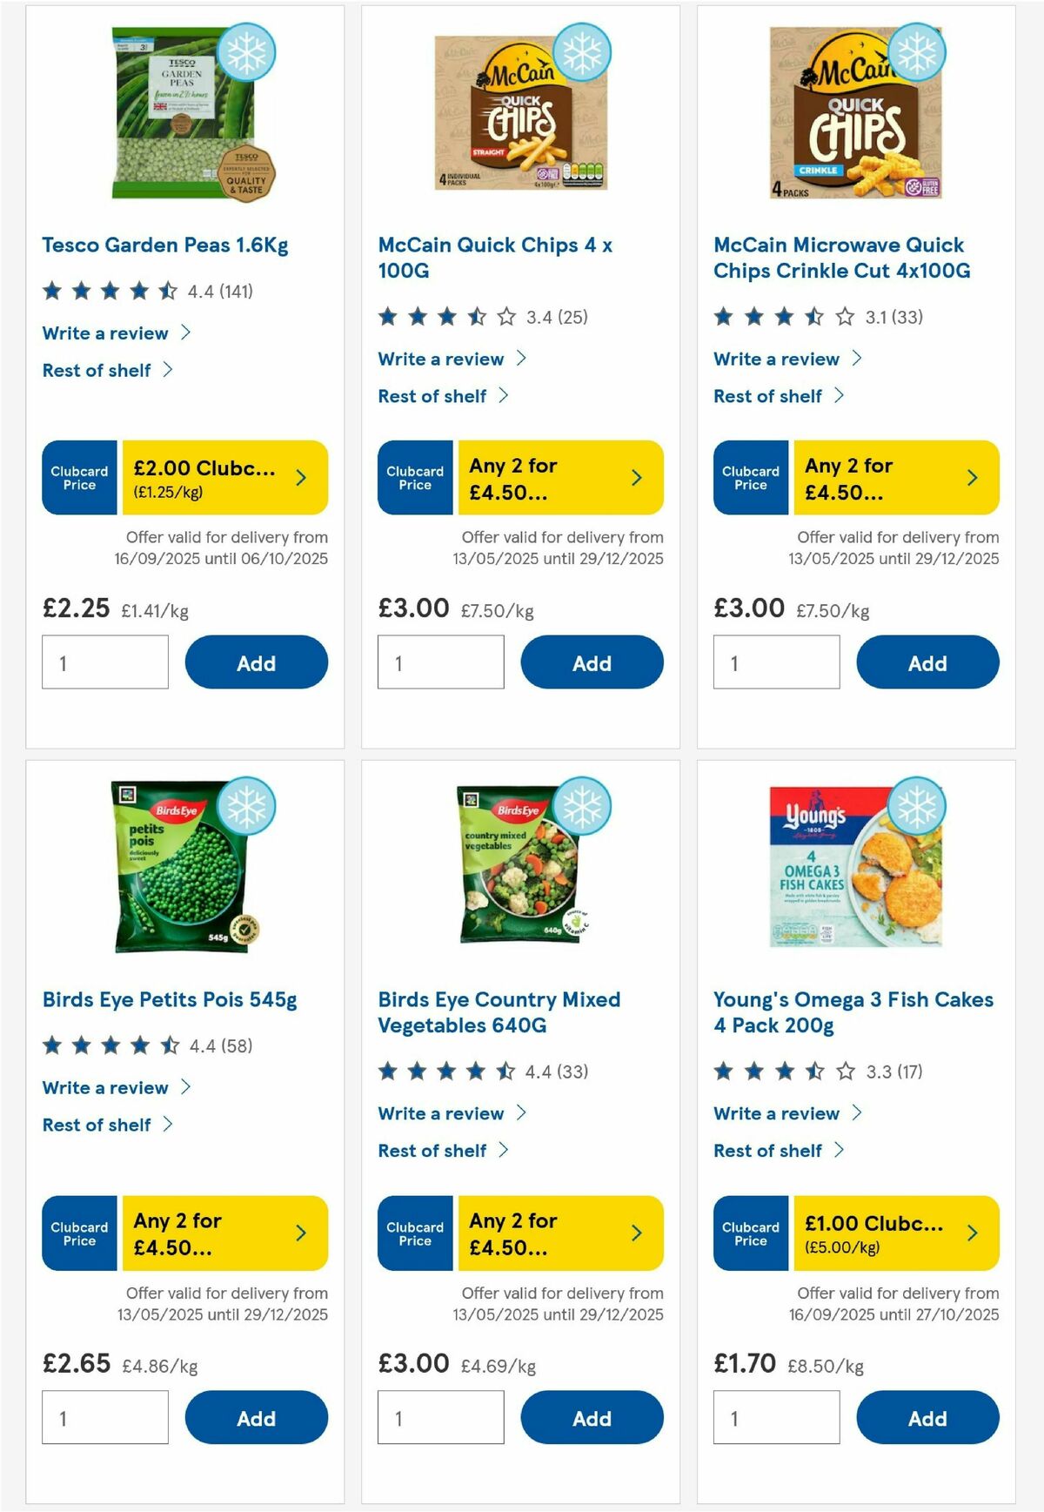Add Tesco Garden Peas to the basket
This screenshot has width=1044, height=1512.
pos(257,662)
